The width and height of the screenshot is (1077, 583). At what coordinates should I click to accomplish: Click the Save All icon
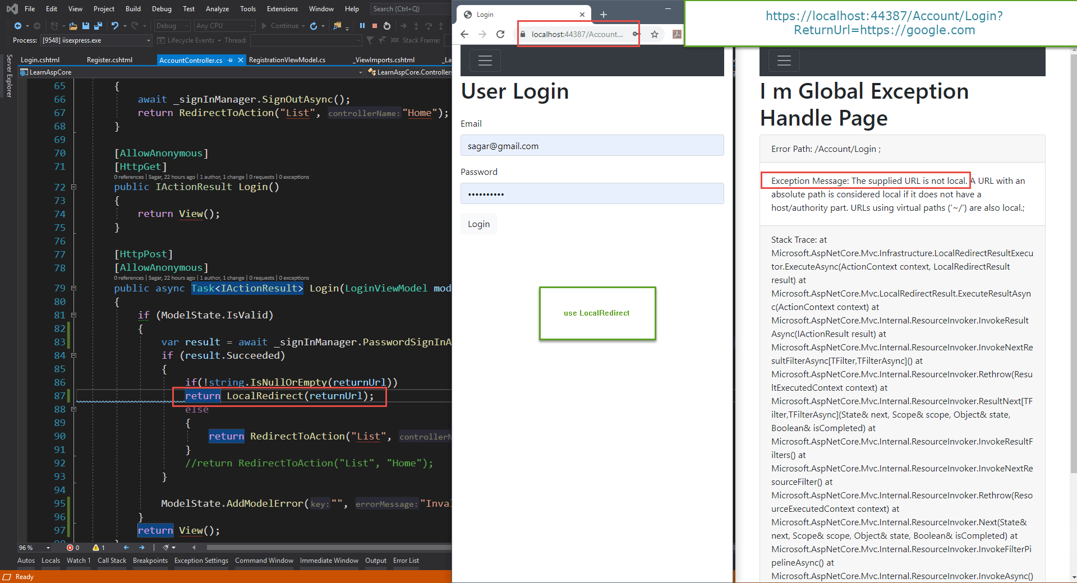[x=98, y=26]
